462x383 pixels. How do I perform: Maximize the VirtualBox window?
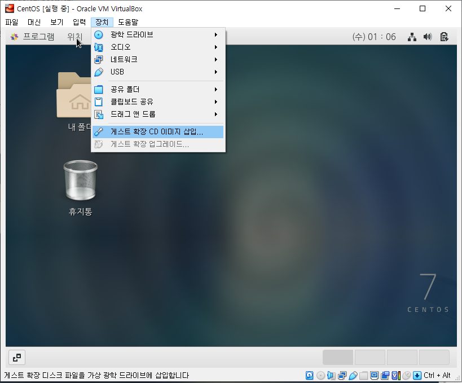tap(423, 8)
